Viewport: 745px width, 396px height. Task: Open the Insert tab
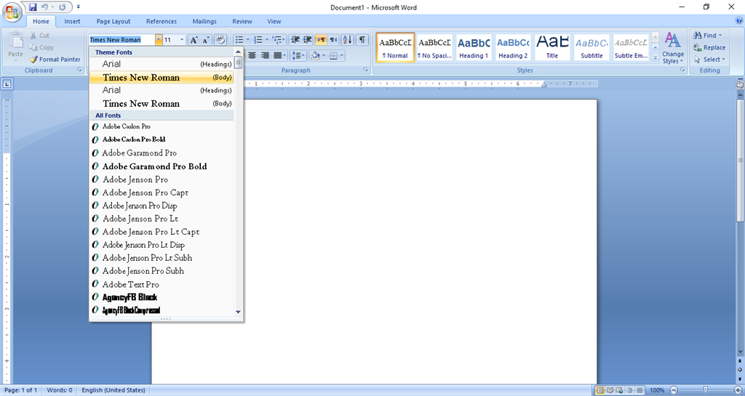pos(72,21)
